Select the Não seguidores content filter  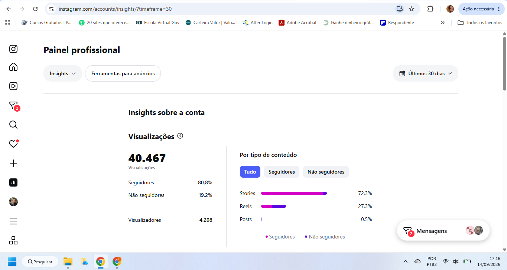[x=326, y=172]
